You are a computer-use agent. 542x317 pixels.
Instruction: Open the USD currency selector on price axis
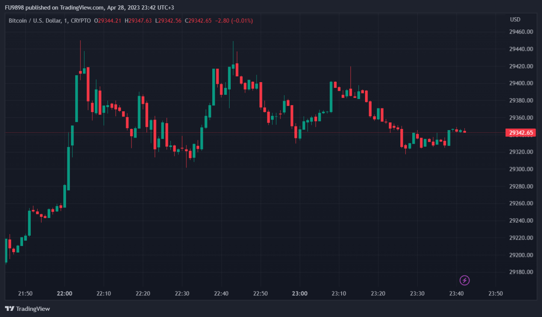click(x=515, y=20)
